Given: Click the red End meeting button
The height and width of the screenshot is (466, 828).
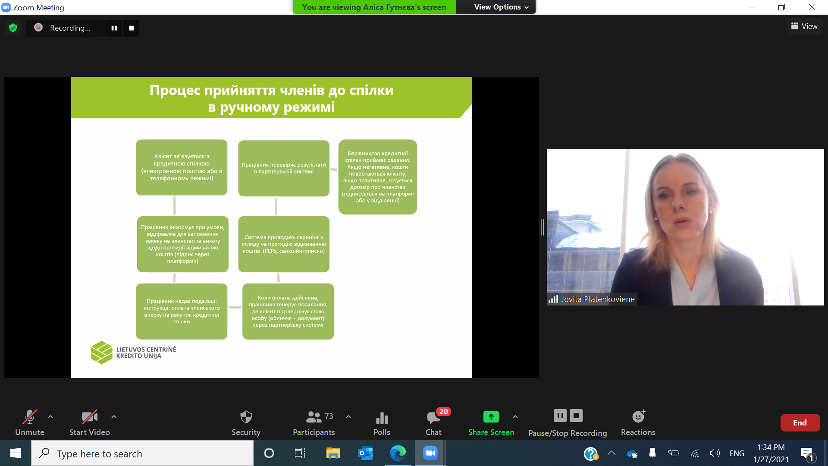Looking at the screenshot, I should 800,423.
